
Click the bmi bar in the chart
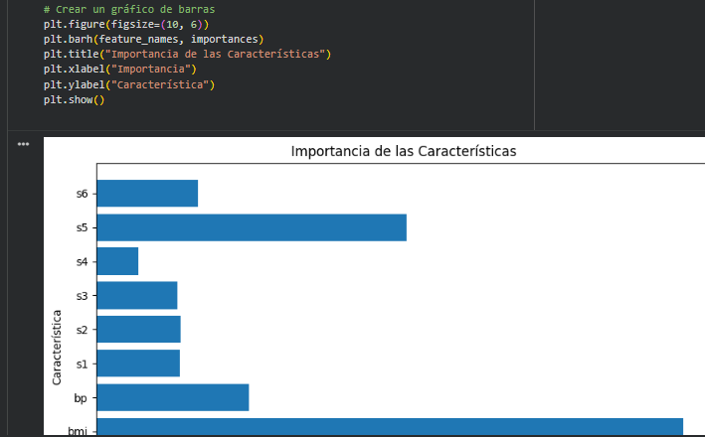[x=390, y=427]
